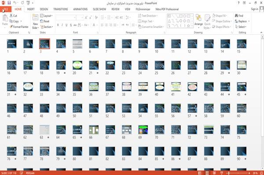The width and height of the screenshot is (264, 175).
Task: Open the REVIEW tab
Action: [115, 9]
